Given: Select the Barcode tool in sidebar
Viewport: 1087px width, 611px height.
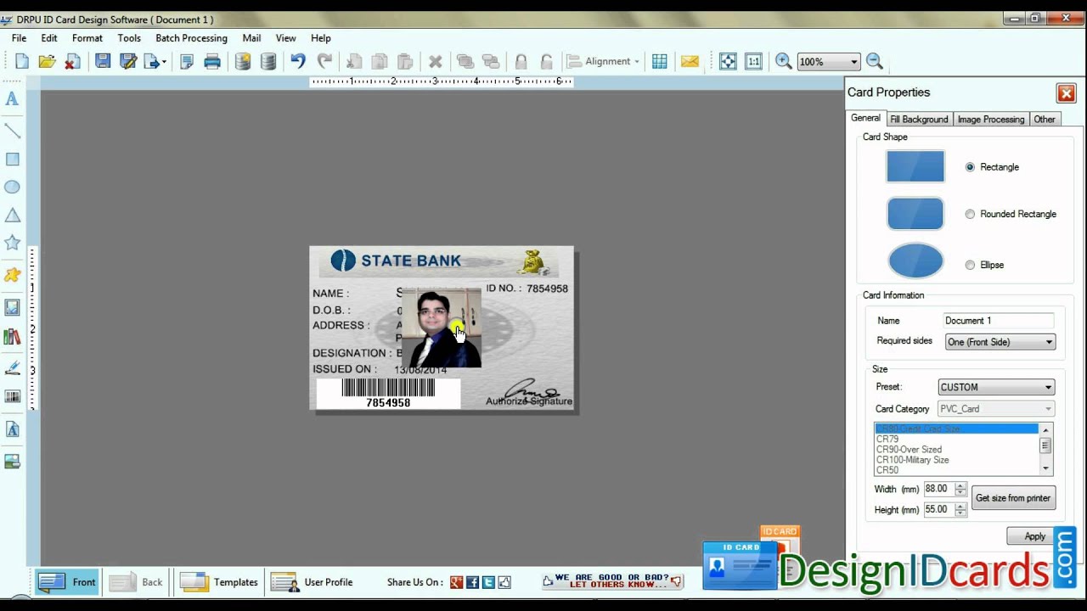Looking at the screenshot, I should [12, 396].
